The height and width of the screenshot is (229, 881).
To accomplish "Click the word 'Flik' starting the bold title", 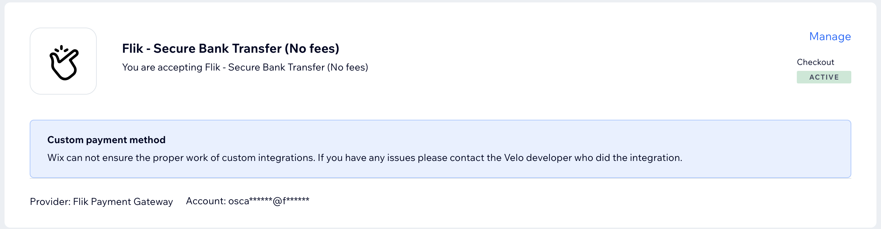I will (x=133, y=49).
